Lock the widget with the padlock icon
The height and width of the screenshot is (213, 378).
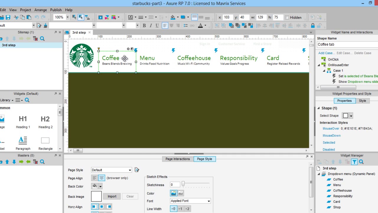[313, 25]
